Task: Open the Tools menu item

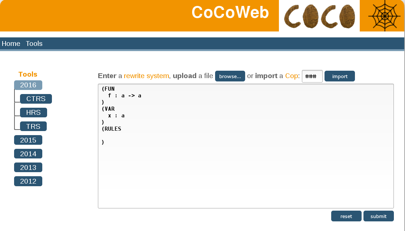Action: point(34,44)
